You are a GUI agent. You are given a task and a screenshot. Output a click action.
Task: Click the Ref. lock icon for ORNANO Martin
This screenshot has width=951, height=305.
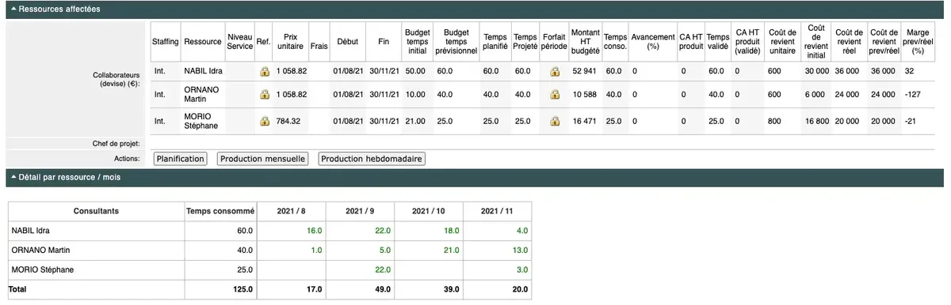[x=265, y=95]
